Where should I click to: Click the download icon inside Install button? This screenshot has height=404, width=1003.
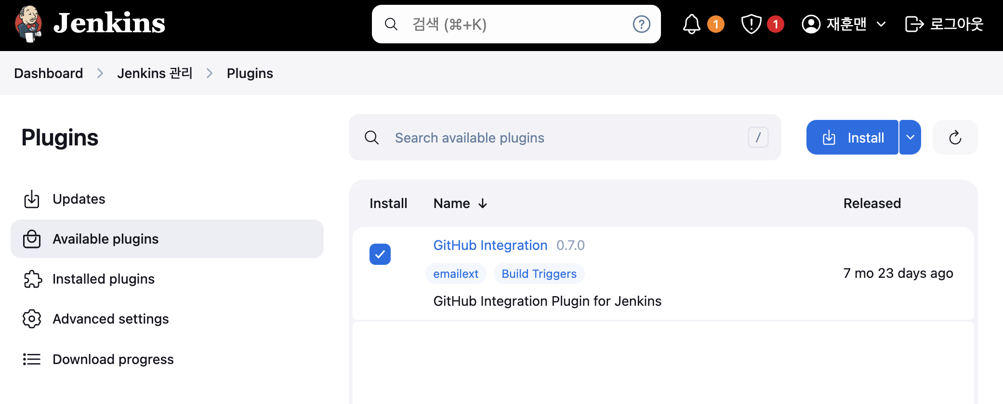(x=829, y=138)
